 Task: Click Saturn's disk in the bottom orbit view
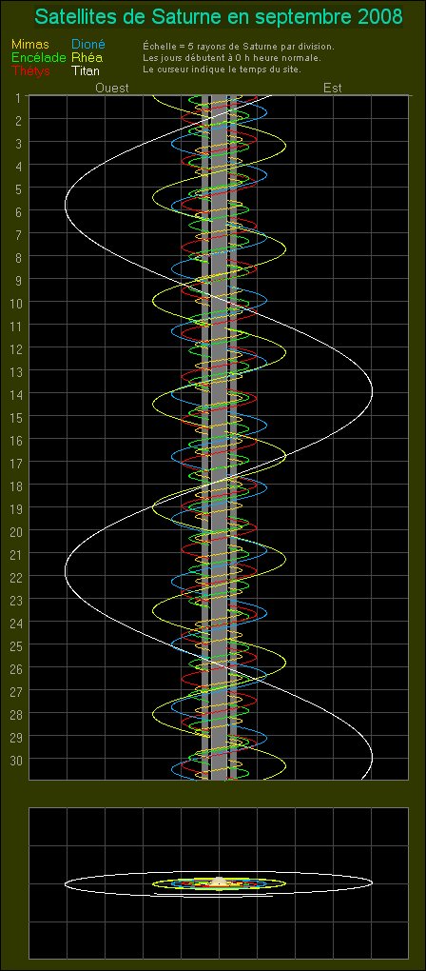pos(219,882)
